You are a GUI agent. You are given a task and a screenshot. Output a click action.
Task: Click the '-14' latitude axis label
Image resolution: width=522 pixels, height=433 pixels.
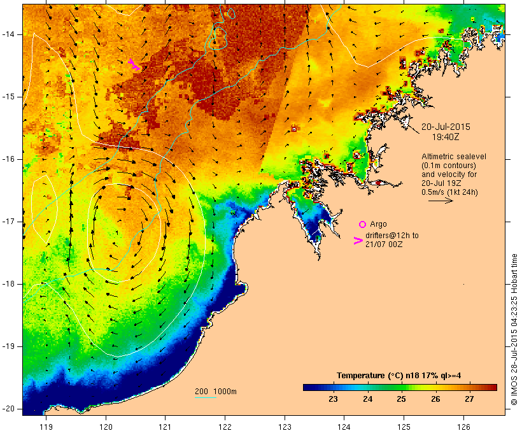[8, 34]
